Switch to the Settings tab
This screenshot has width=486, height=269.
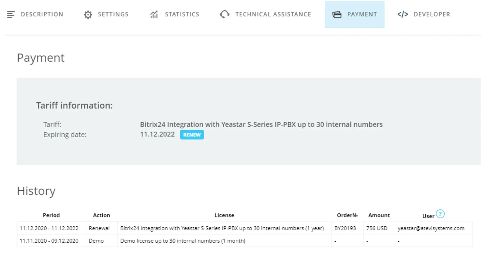pos(113,14)
